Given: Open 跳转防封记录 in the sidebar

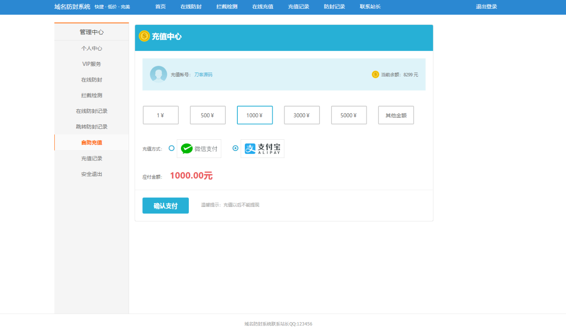Looking at the screenshot, I should 91,127.
